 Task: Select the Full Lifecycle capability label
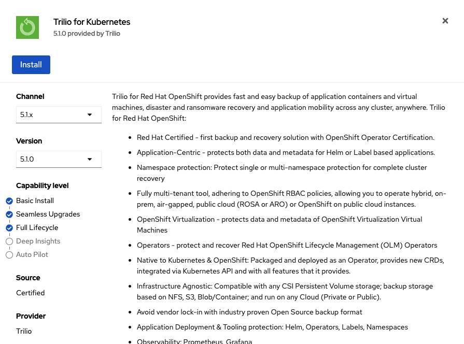(x=37, y=228)
